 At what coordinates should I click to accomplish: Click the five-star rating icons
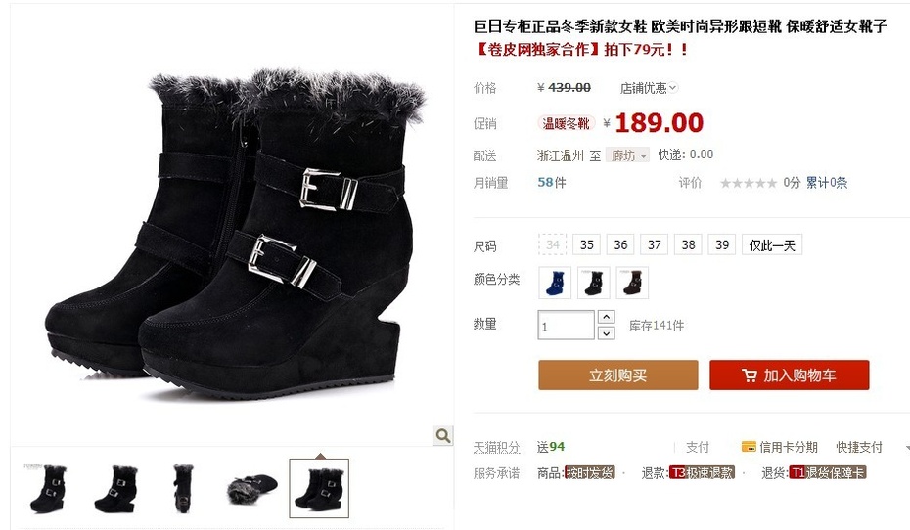[749, 183]
